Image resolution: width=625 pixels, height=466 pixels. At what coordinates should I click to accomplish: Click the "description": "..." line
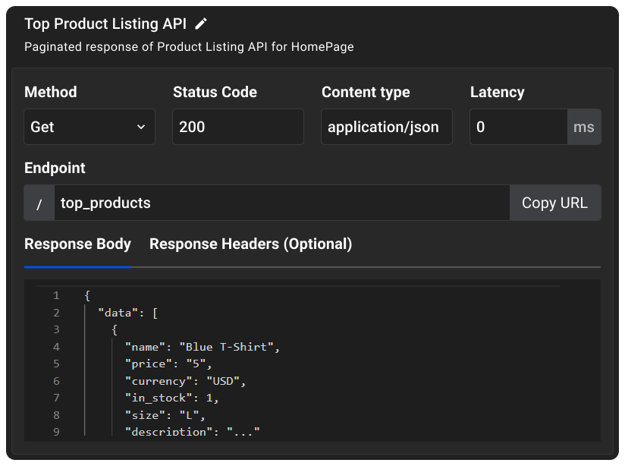[x=192, y=431]
